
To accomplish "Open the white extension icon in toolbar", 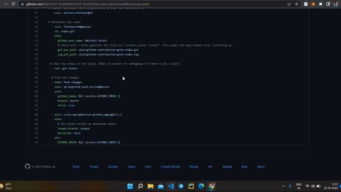I will coord(306,4).
